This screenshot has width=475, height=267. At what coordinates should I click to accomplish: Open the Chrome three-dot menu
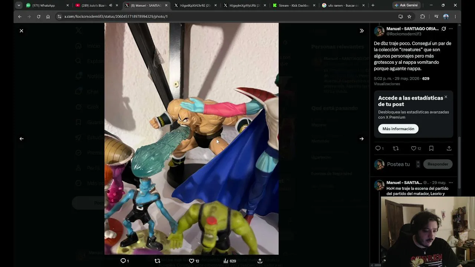(x=455, y=17)
